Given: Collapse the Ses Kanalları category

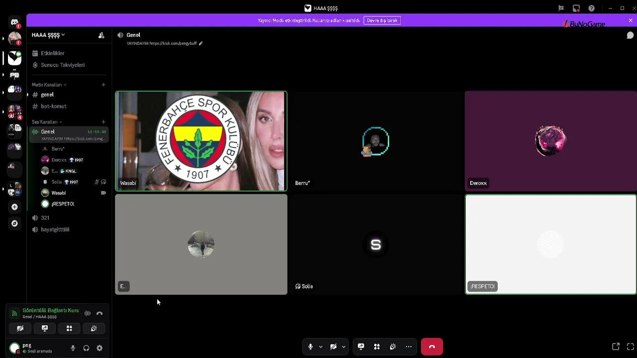Looking at the screenshot, I should tap(47, 122).
